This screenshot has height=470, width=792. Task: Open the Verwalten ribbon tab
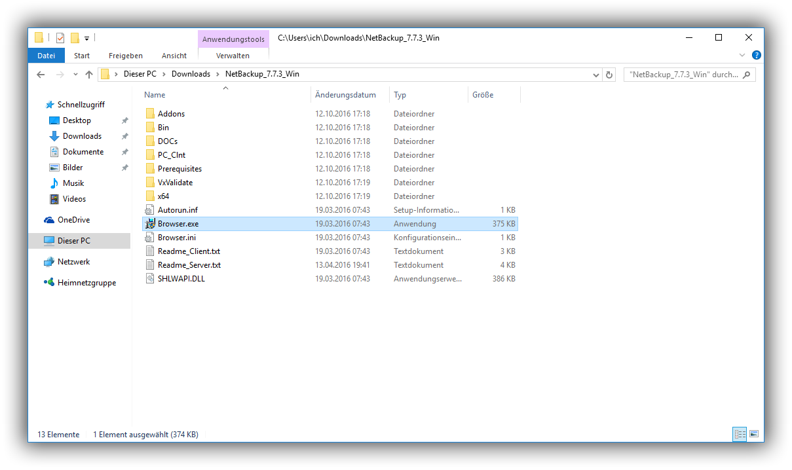[x=233, y=56]
